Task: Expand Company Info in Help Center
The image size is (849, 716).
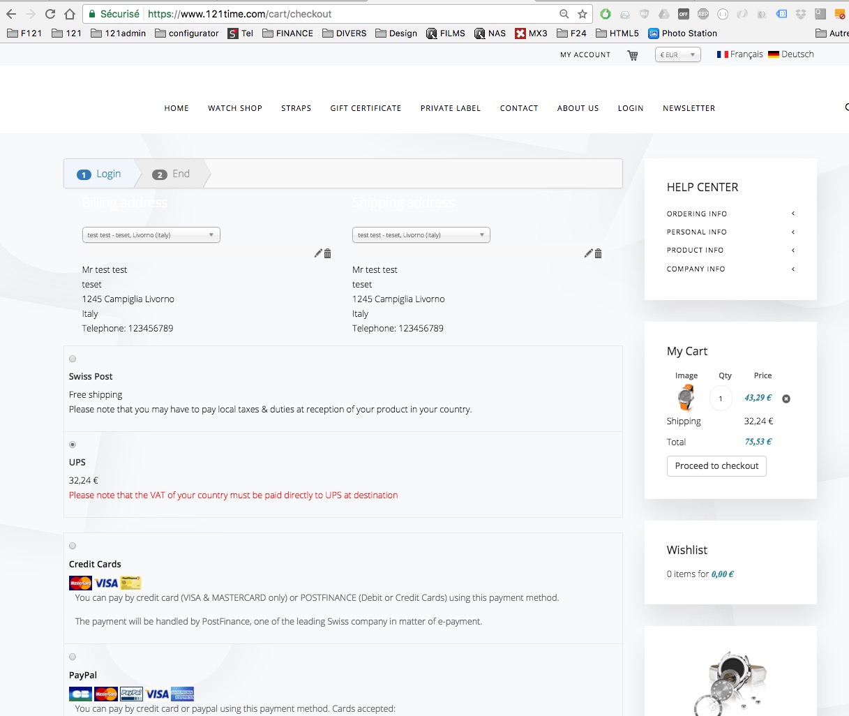Action: [x=730, y=269]
